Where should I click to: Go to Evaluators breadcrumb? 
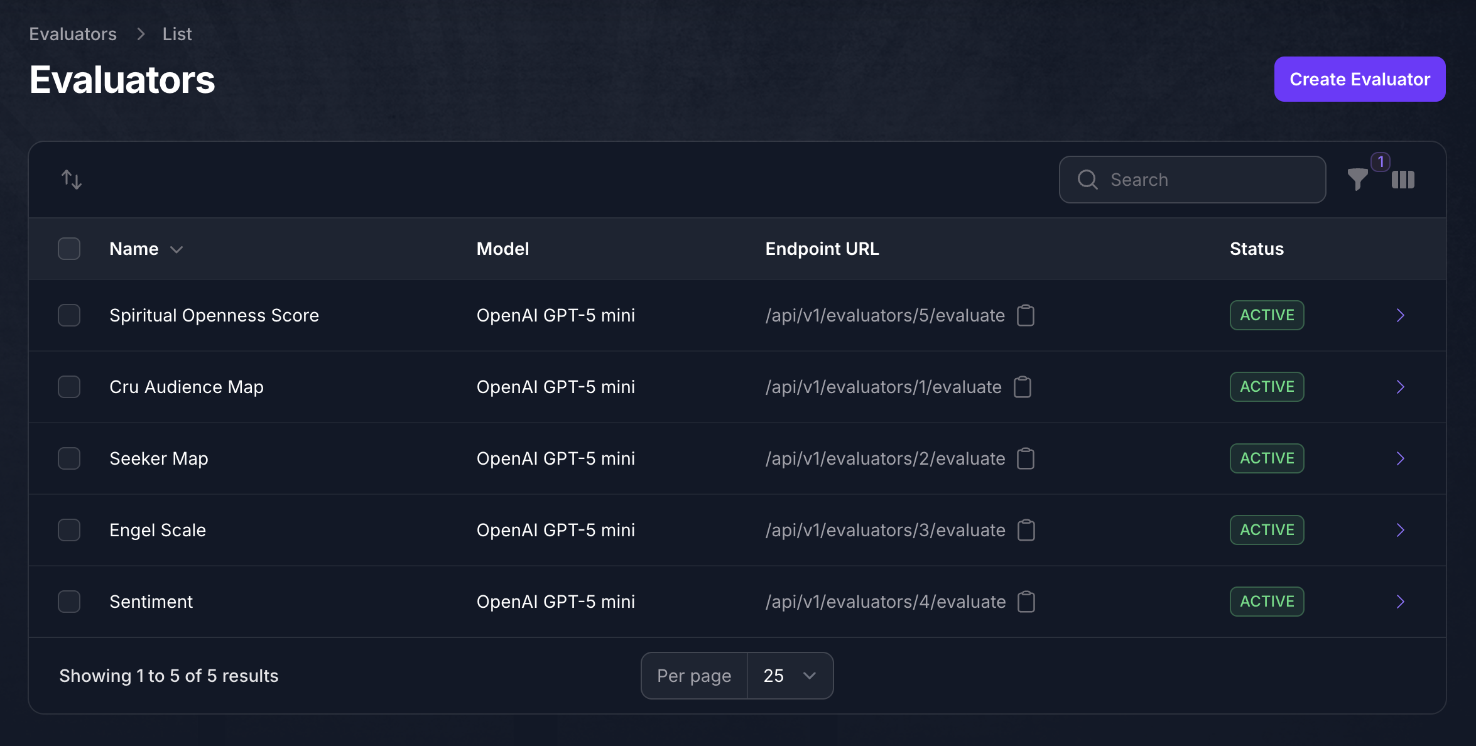pyautogui.click(x=73, y=34)
